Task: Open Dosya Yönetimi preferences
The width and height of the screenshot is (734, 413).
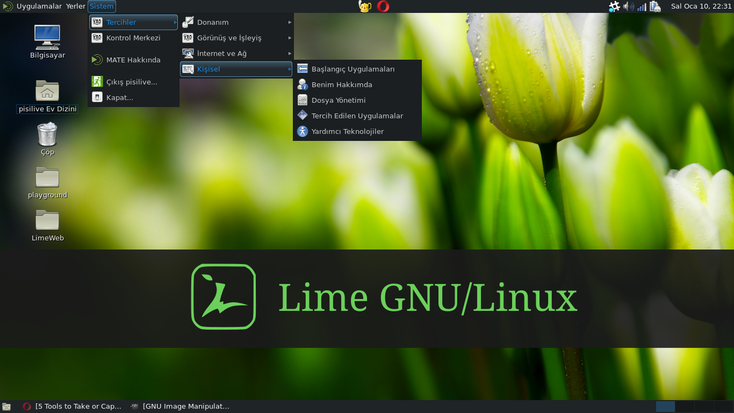Action: pos(357,100)
